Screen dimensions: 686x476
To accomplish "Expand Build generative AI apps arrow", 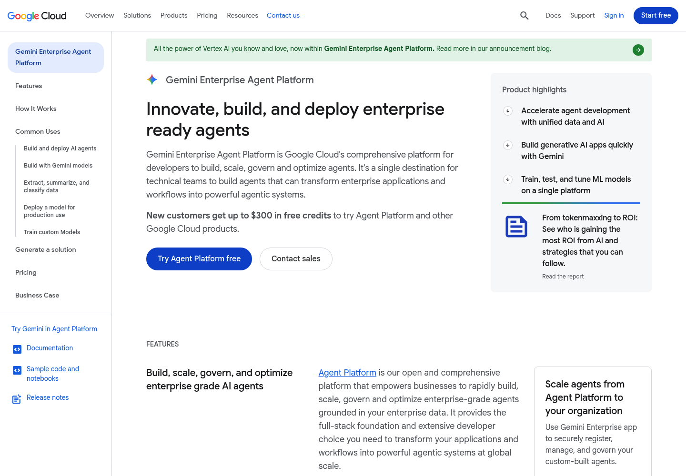I will 508,145.
